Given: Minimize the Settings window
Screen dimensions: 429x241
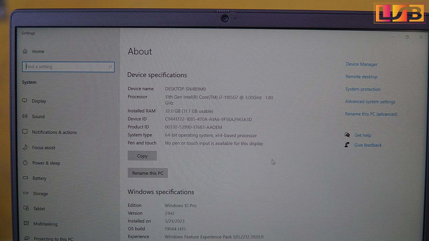Looking at the screenshot, I should pyautogui.click(x=393, y=37).
